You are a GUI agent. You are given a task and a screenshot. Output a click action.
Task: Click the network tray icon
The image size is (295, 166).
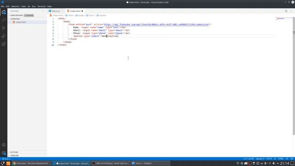[x=270, y=163]
